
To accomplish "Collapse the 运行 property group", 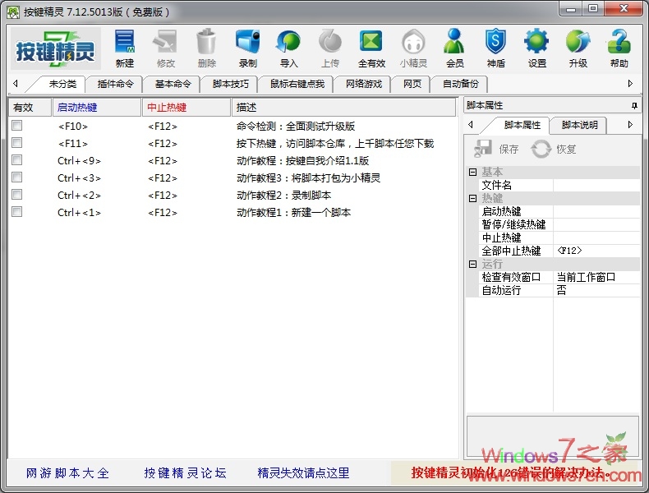I will [472, 264].
